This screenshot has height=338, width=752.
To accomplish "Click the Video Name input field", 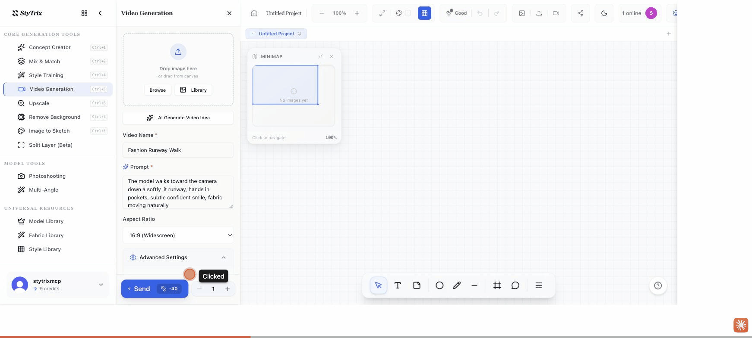I will tap(178, 150).
